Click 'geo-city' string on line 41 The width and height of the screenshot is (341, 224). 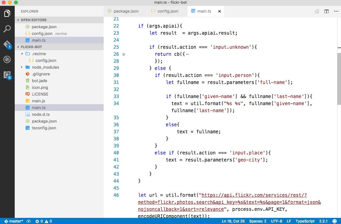pyautogui.click(x=249, y=160)
